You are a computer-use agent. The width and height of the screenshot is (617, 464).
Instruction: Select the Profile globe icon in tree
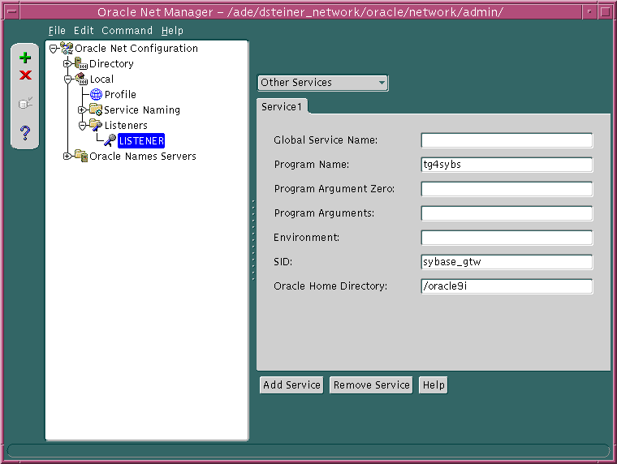[96, 95]
